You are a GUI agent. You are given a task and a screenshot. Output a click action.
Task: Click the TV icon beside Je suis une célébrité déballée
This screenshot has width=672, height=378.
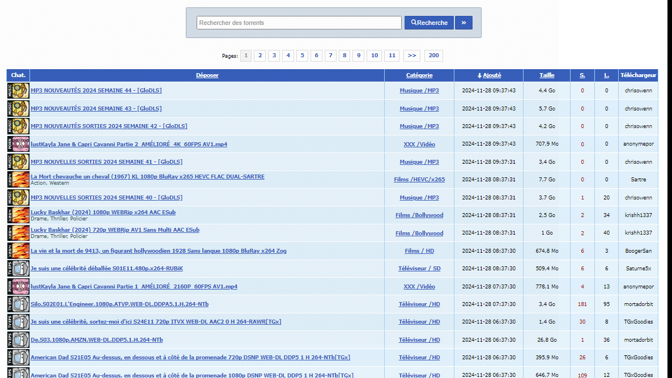click(x=18, y=269)
